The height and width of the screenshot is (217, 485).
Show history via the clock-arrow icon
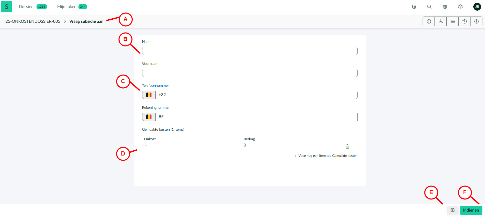tap(465, 21)
